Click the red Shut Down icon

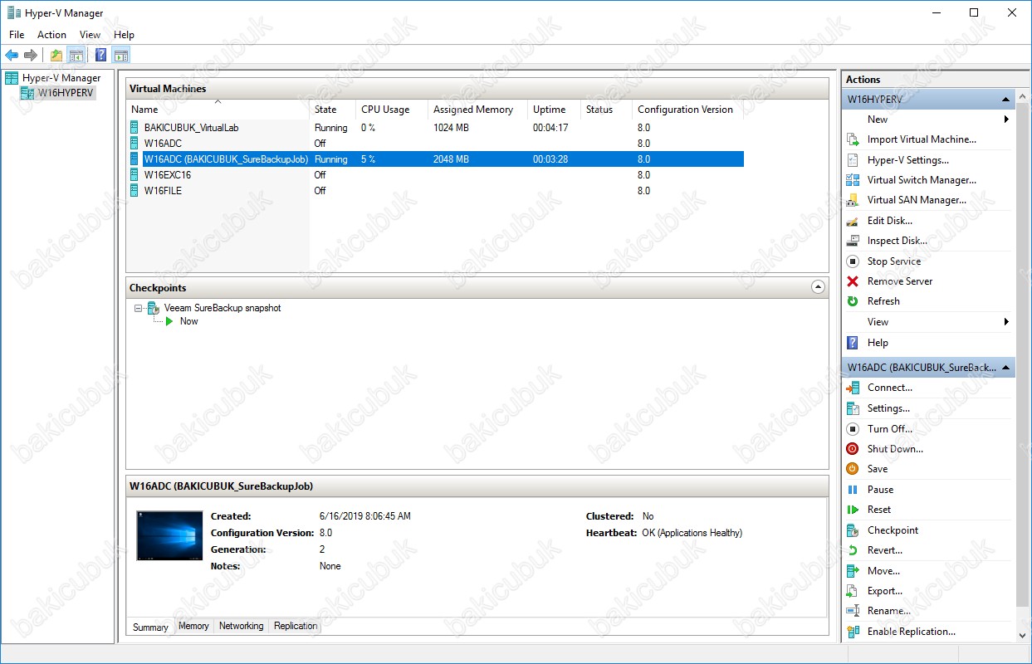click(852, 449)
